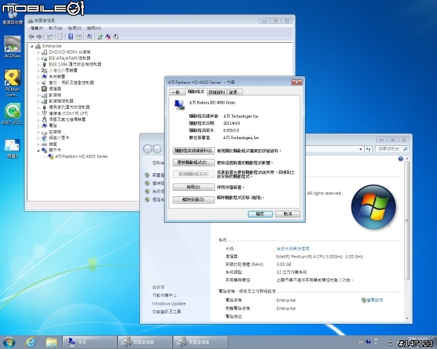Click the Disable device toolbar icon

coord(116,36)
